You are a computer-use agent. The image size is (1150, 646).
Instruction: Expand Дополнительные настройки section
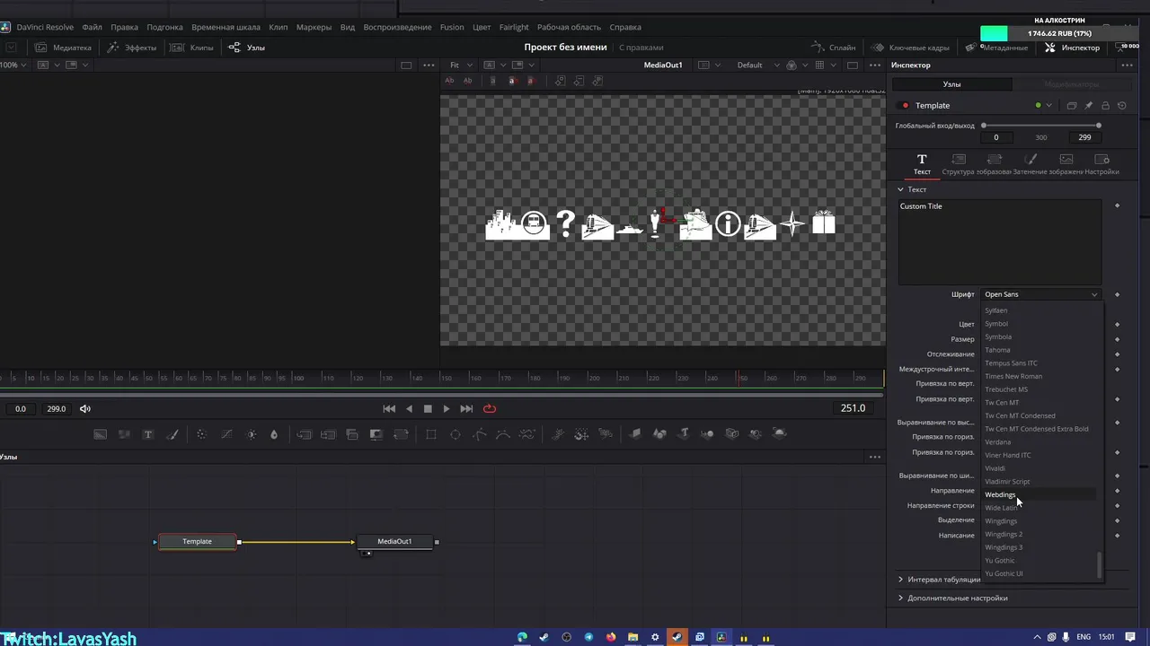[x=901, y=598]
